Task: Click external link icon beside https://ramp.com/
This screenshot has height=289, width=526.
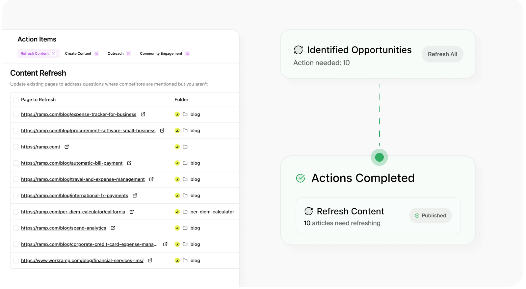Action: click(x=66, y=147)
